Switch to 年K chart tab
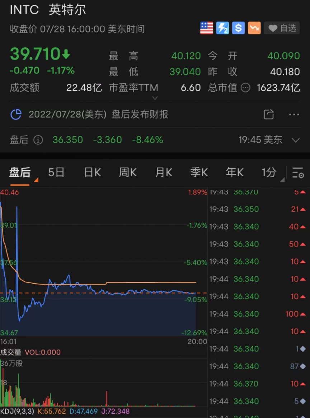The height and width of the screenshot is (418, 310). 234,173
